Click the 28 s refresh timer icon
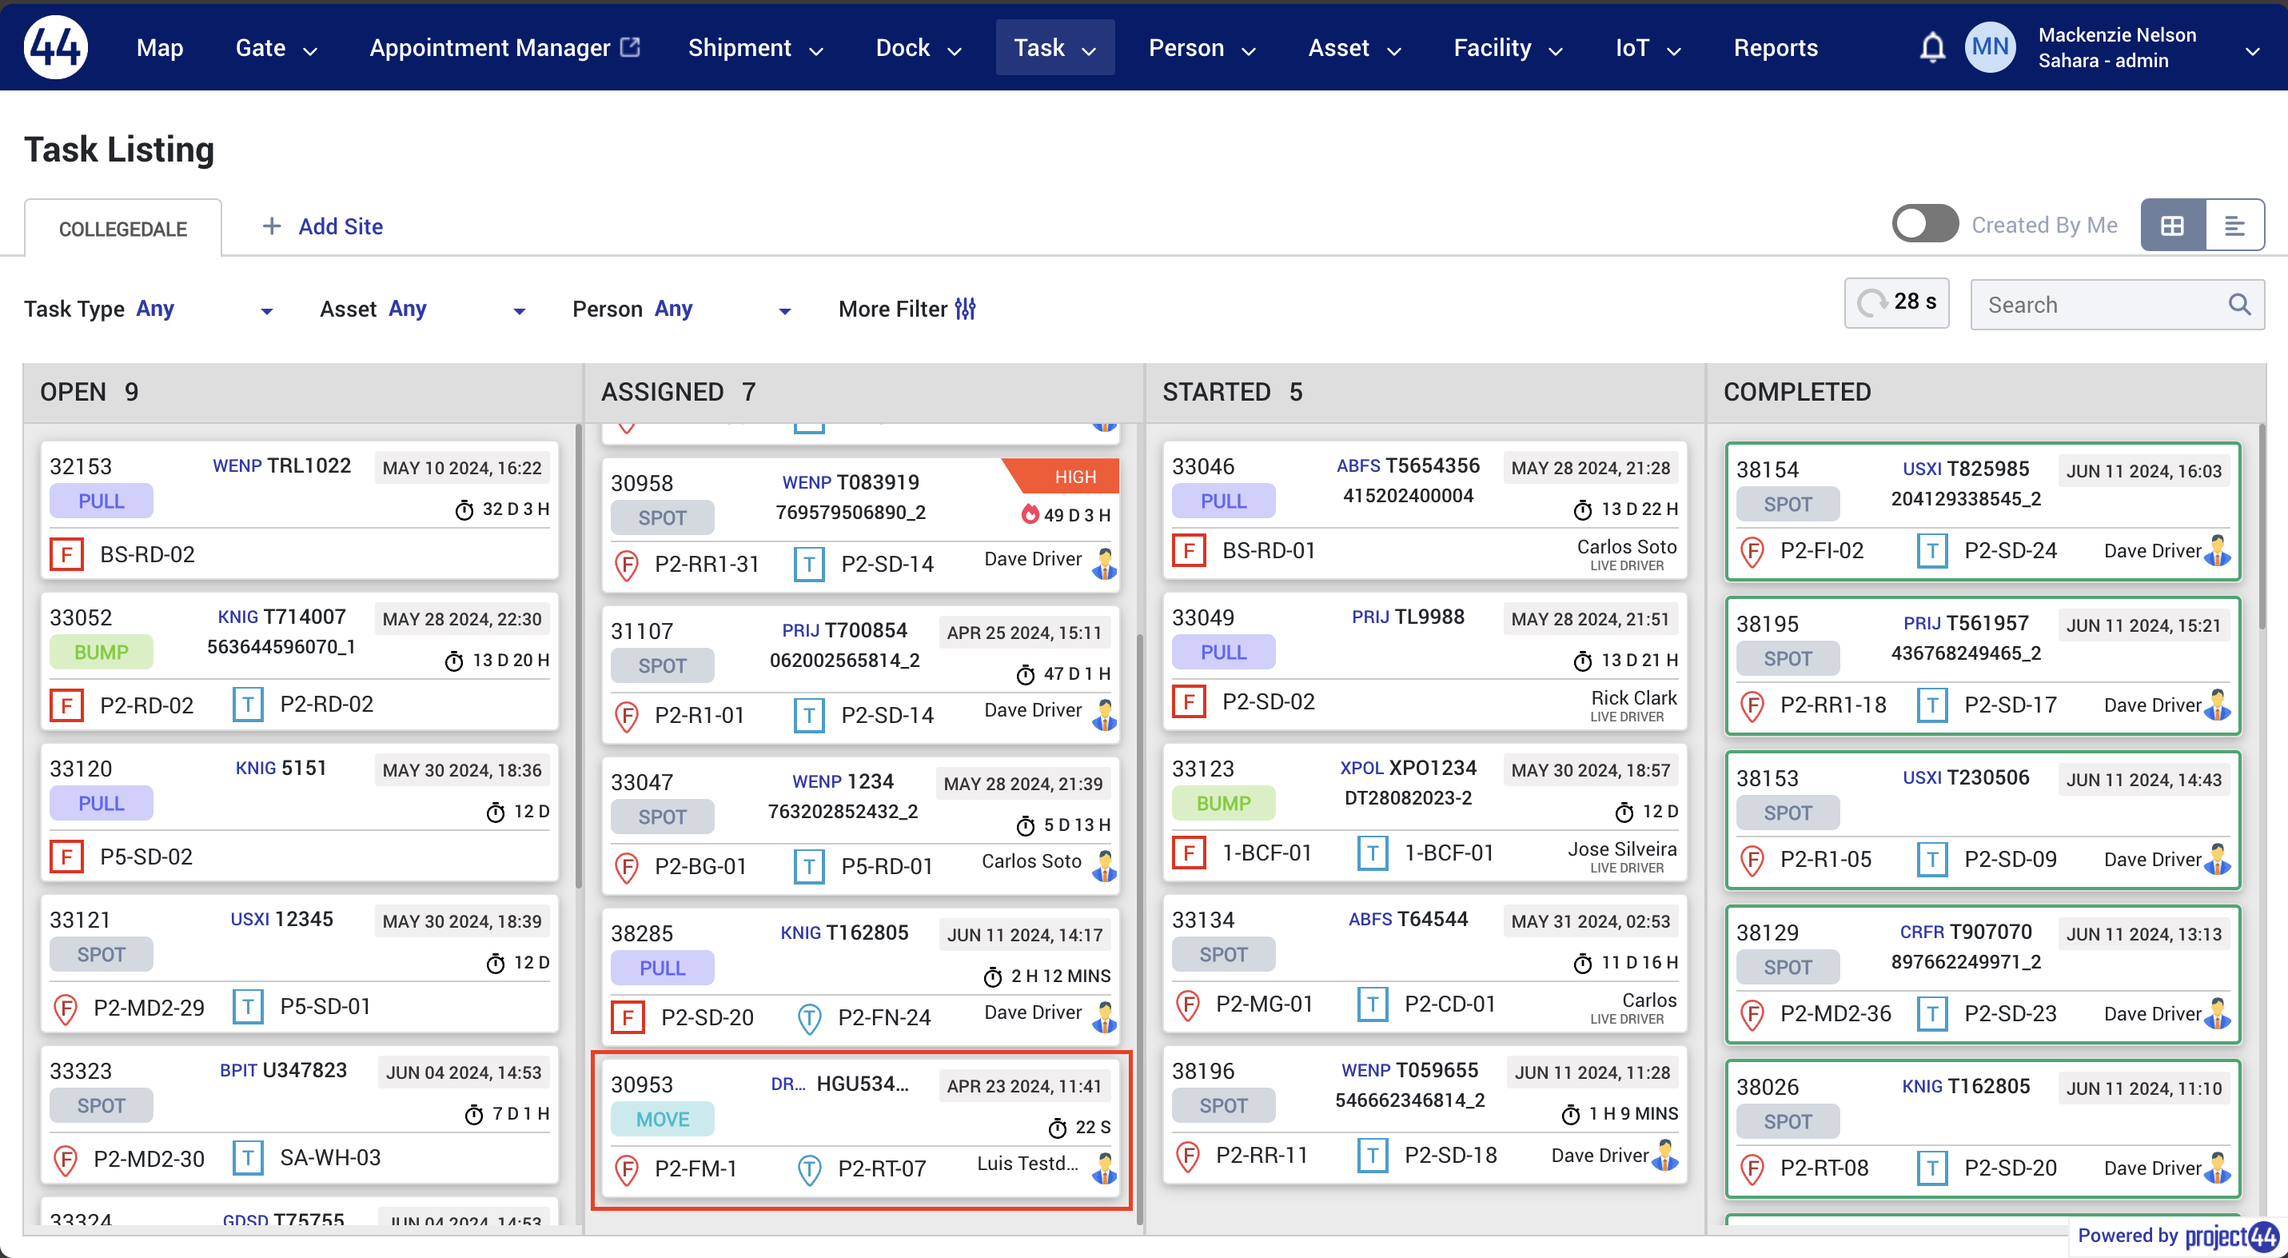The image size is (2288, 1258). (x=1871, y=303)
